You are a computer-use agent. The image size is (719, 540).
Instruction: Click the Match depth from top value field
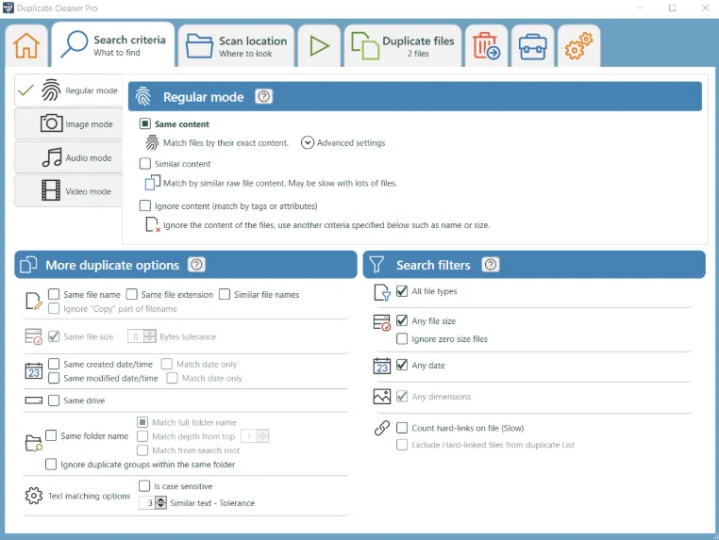(249, 436)
